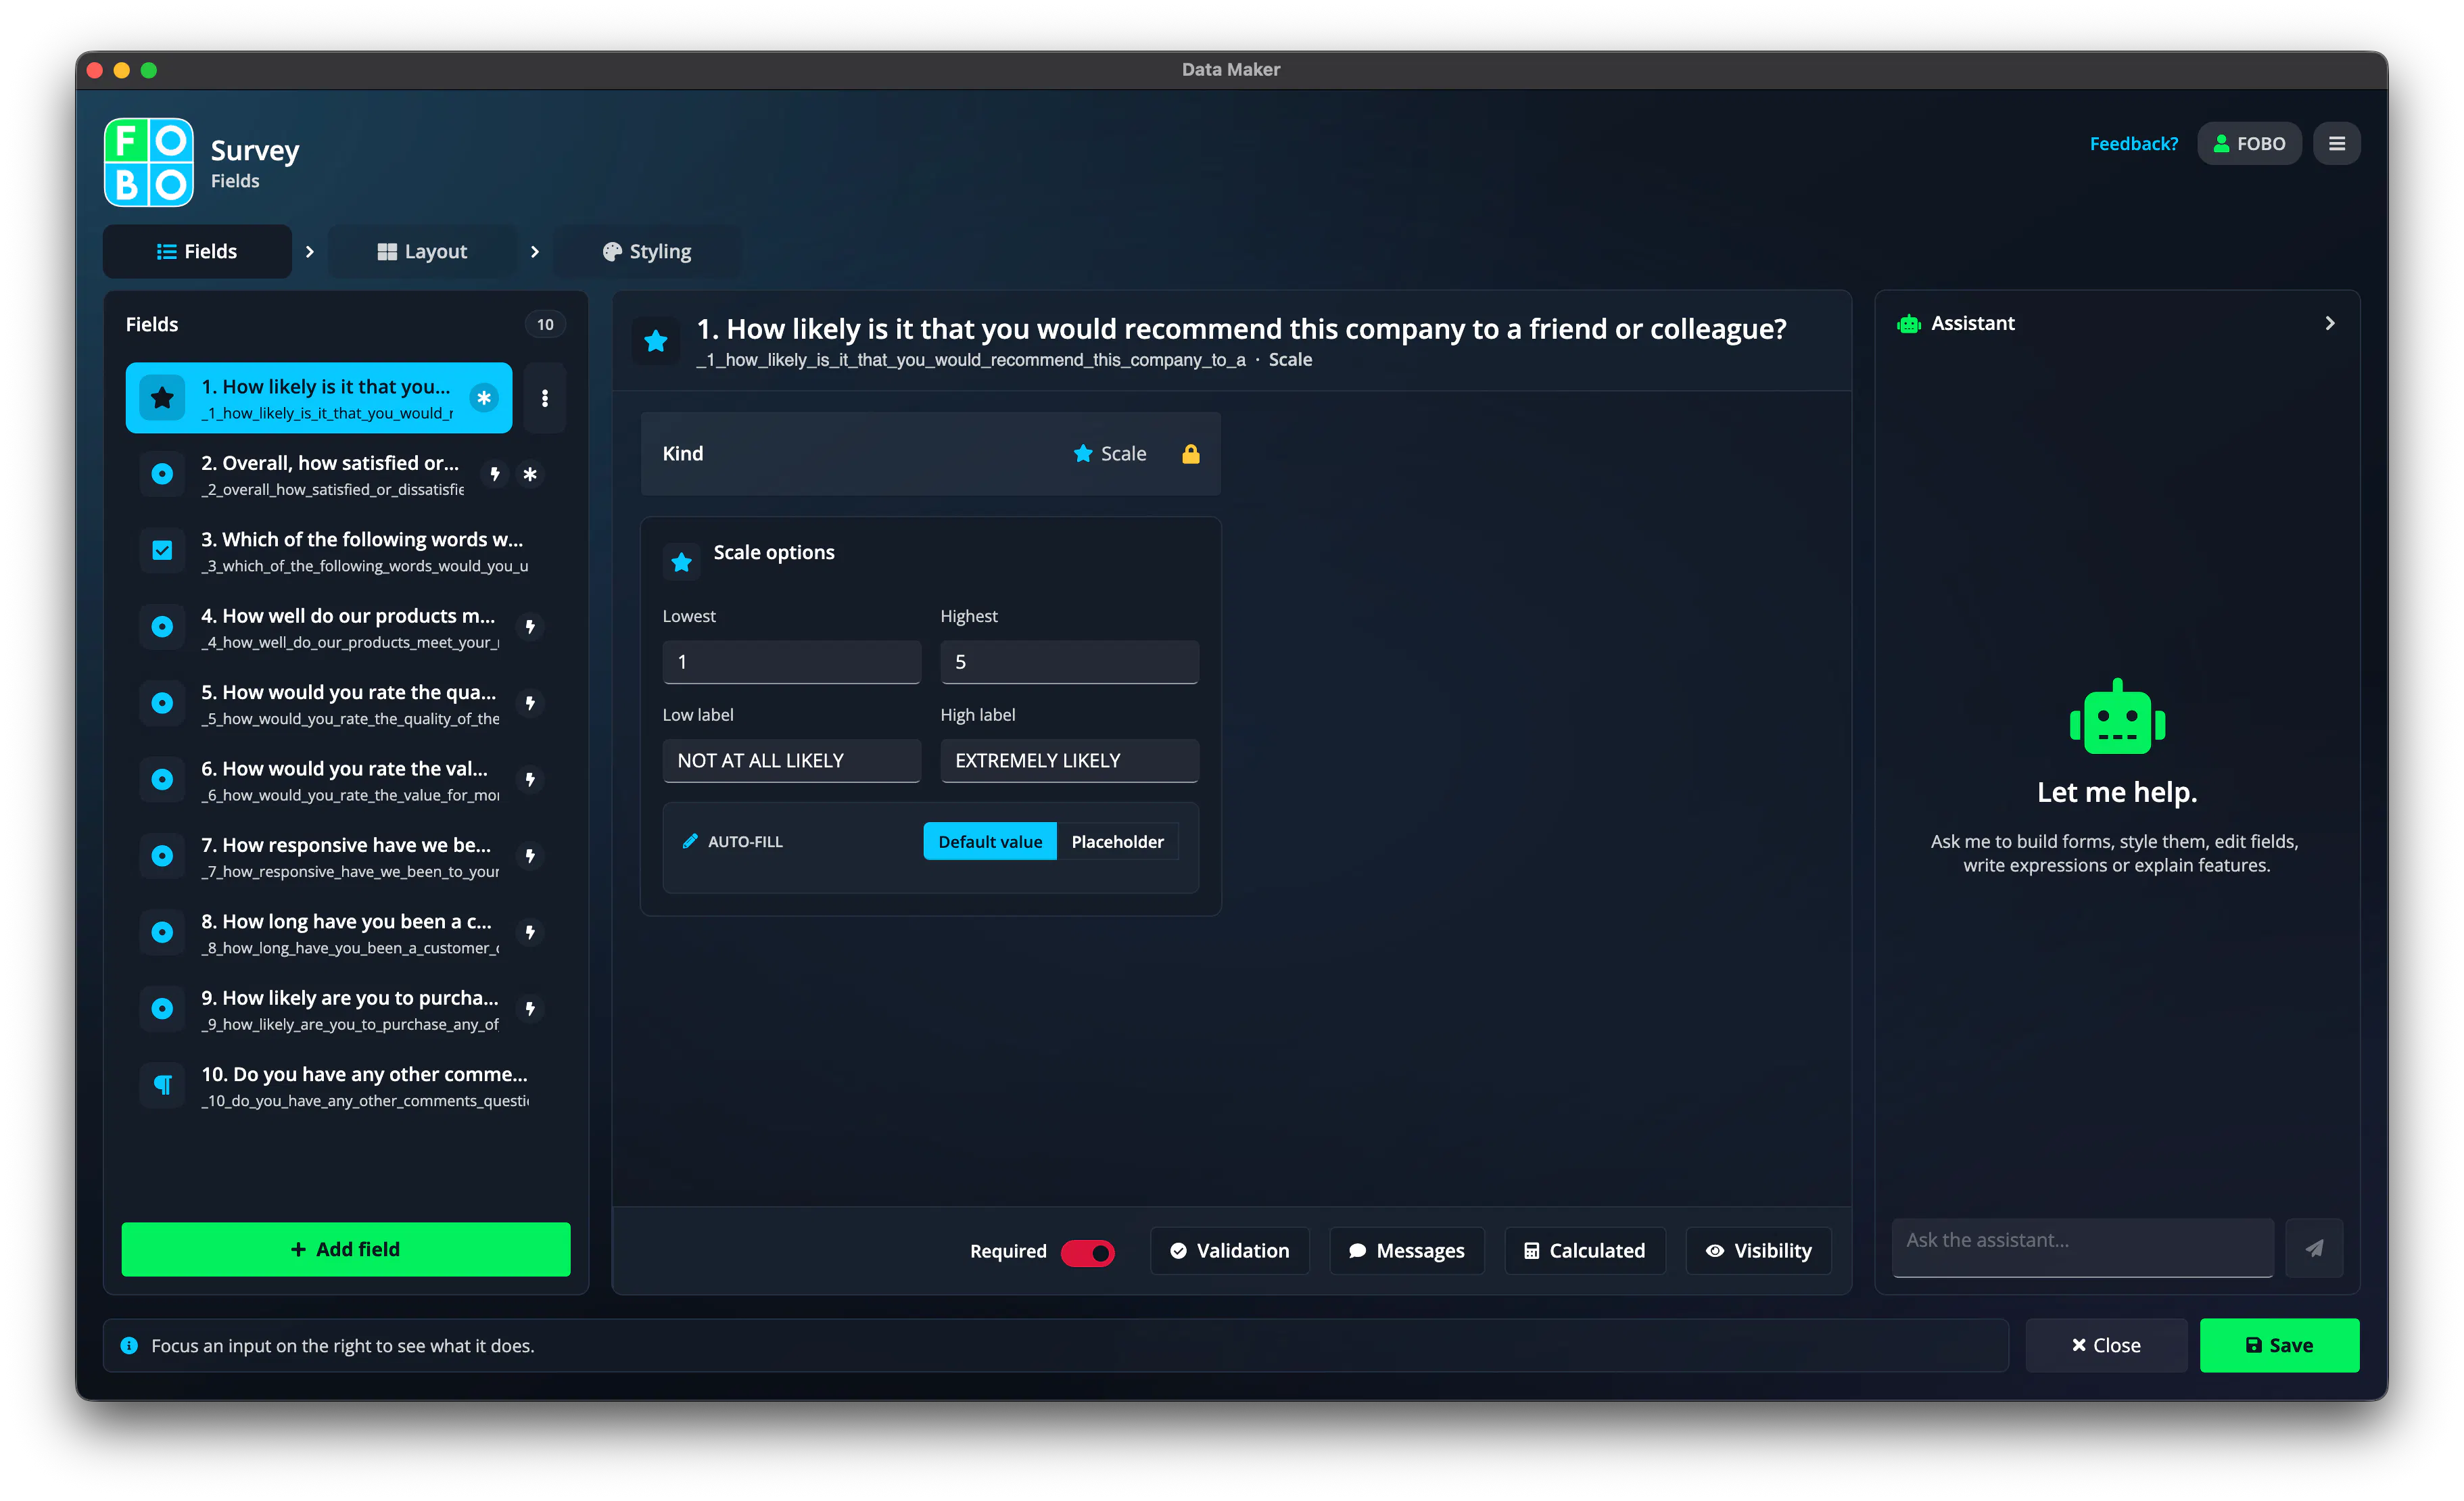Collapse the Assistant panel with the chevron
The width and height of the screenshot is (2464, 1501).
pos(2329,324)
